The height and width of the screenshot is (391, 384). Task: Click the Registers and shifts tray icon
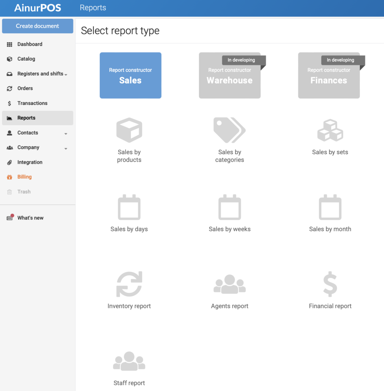10,74
